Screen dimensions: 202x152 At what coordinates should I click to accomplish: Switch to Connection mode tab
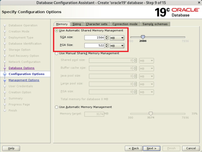pos(125,24)
